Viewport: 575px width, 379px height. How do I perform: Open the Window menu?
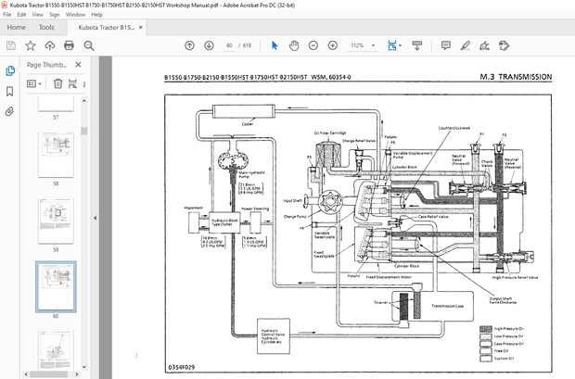pos(75,15)
